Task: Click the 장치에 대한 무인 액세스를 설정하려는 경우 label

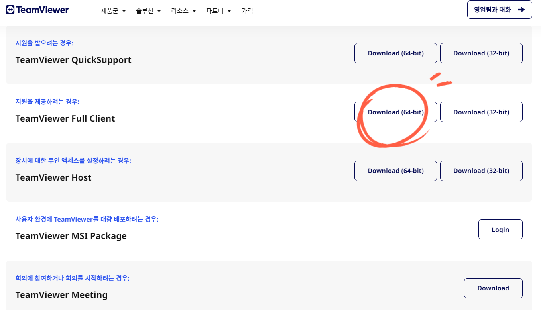Action: coord(73,161)
